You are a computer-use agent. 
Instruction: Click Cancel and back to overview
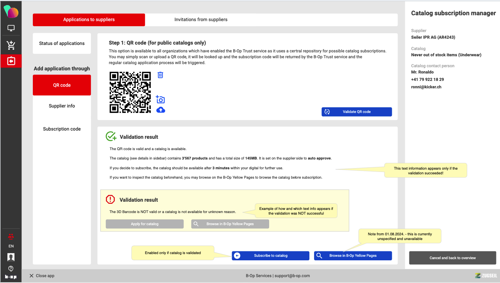point(452,258)
